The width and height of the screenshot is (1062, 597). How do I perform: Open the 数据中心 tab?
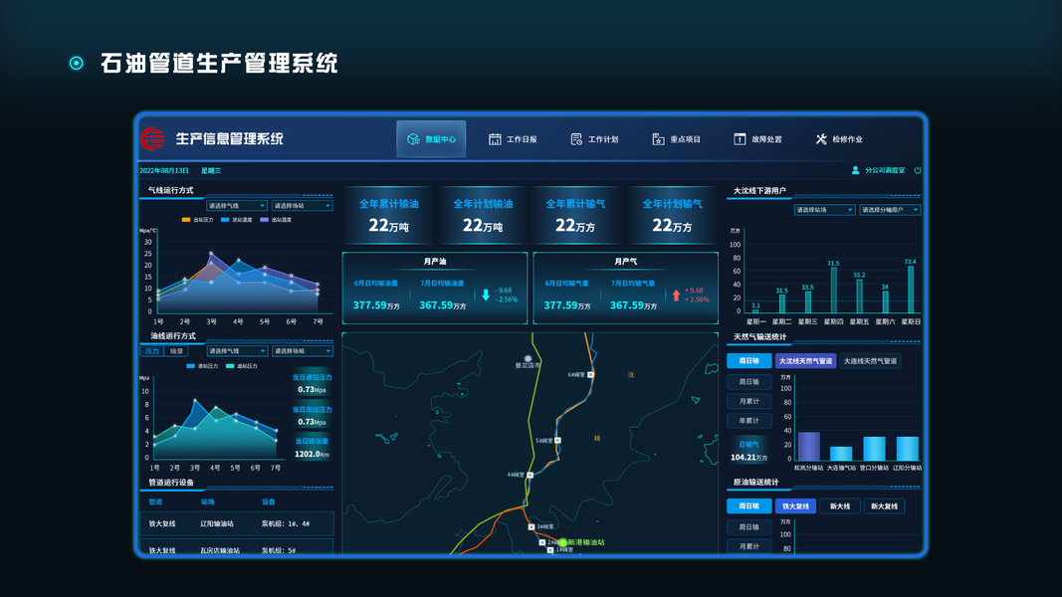(x=431, y=138)
